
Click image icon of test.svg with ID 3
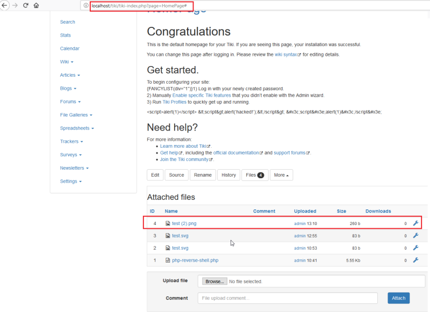pyautogui.click(x=168, y=236)
